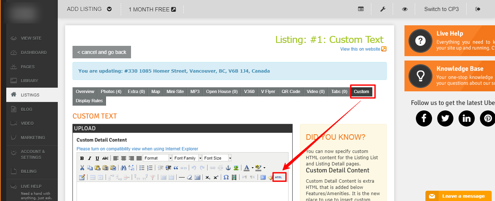Open Blog in the left sidebar

tap(26, 109)
